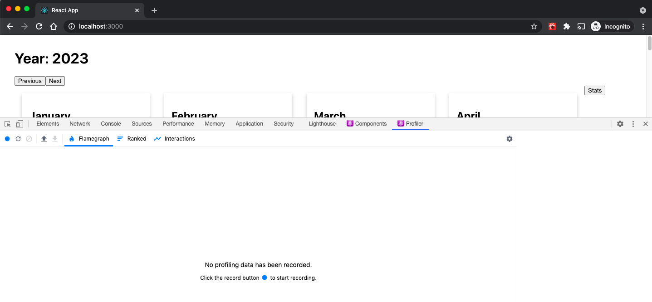Open DevTools settings gear icon
Screen dimensions: 652x302
pos(620,124)
